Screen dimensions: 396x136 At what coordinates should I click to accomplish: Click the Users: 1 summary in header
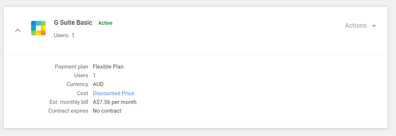[64, 35]
